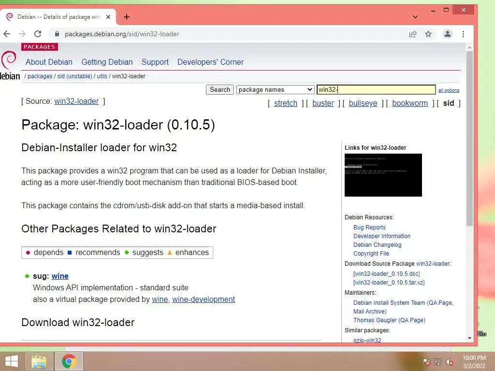Click the Debian swirl logo
The image size is (495, 371).
pos(9,60)
